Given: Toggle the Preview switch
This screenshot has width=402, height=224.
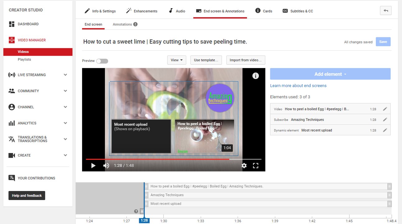Looking at the screenshot, I should click(x=102, y=61).
